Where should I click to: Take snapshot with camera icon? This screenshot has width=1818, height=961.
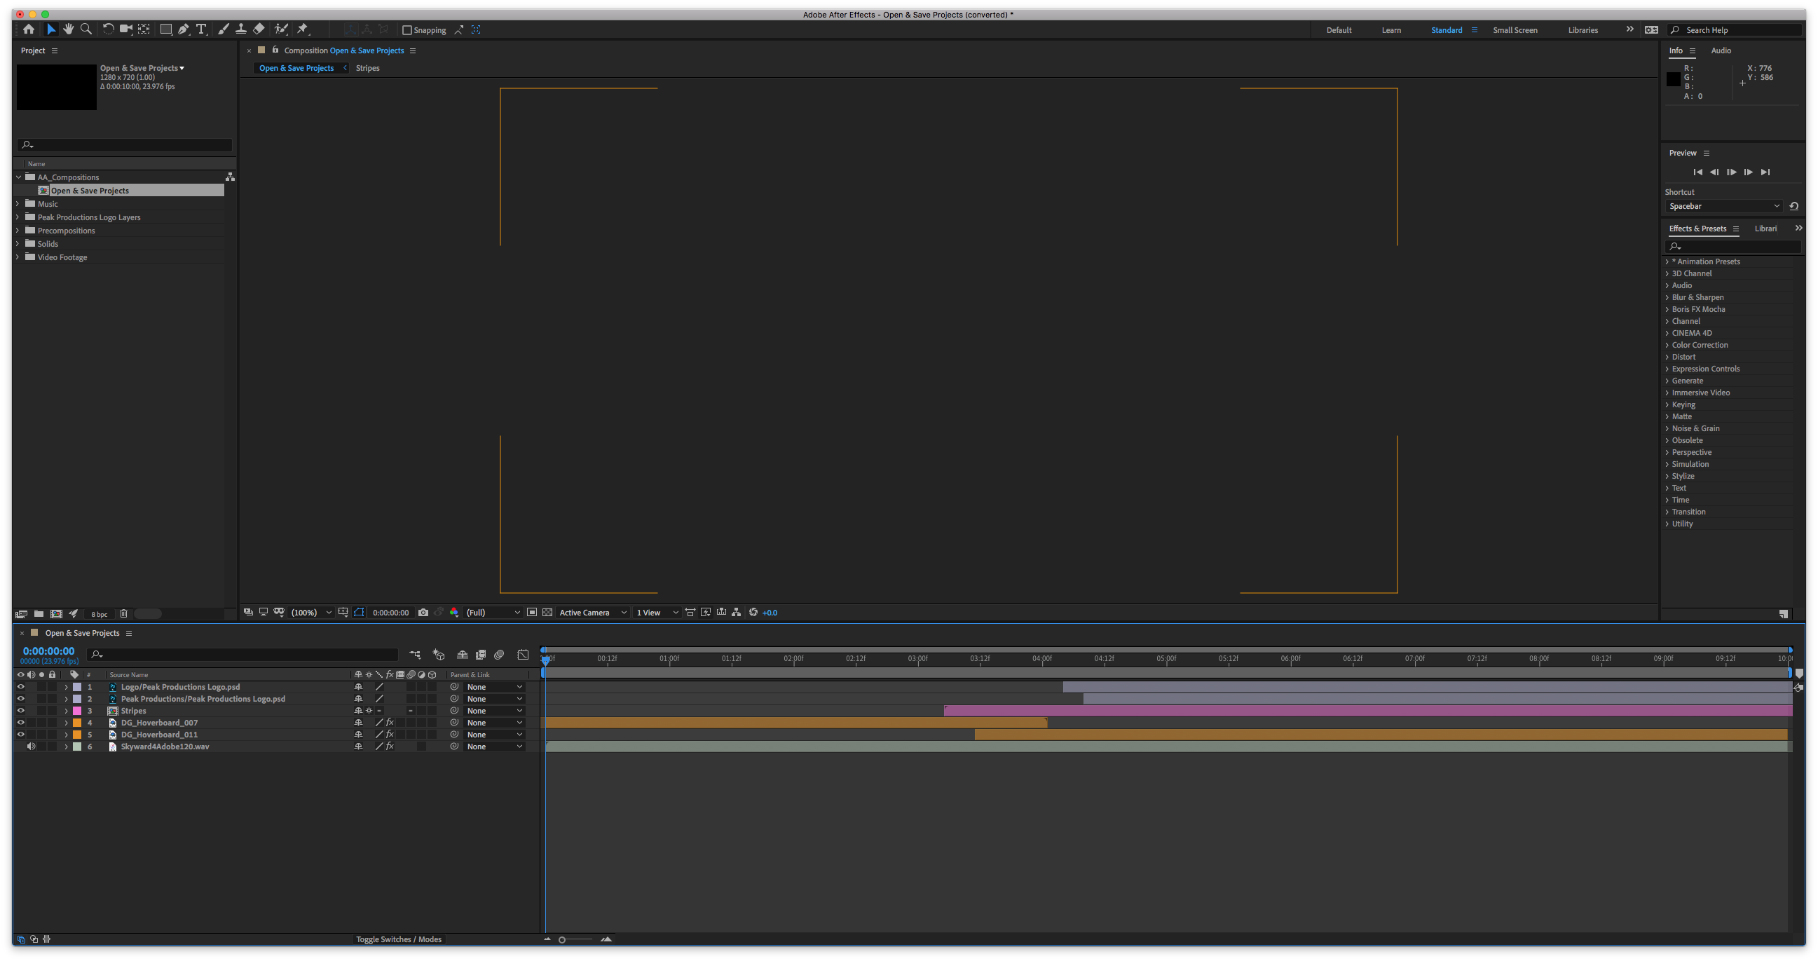[x=423, y=612]
